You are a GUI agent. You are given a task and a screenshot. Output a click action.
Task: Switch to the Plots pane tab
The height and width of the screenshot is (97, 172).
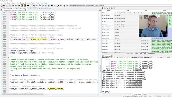(x=141, y=54)
